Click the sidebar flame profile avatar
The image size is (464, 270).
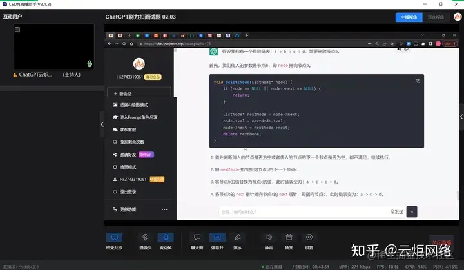pos(139,64)
